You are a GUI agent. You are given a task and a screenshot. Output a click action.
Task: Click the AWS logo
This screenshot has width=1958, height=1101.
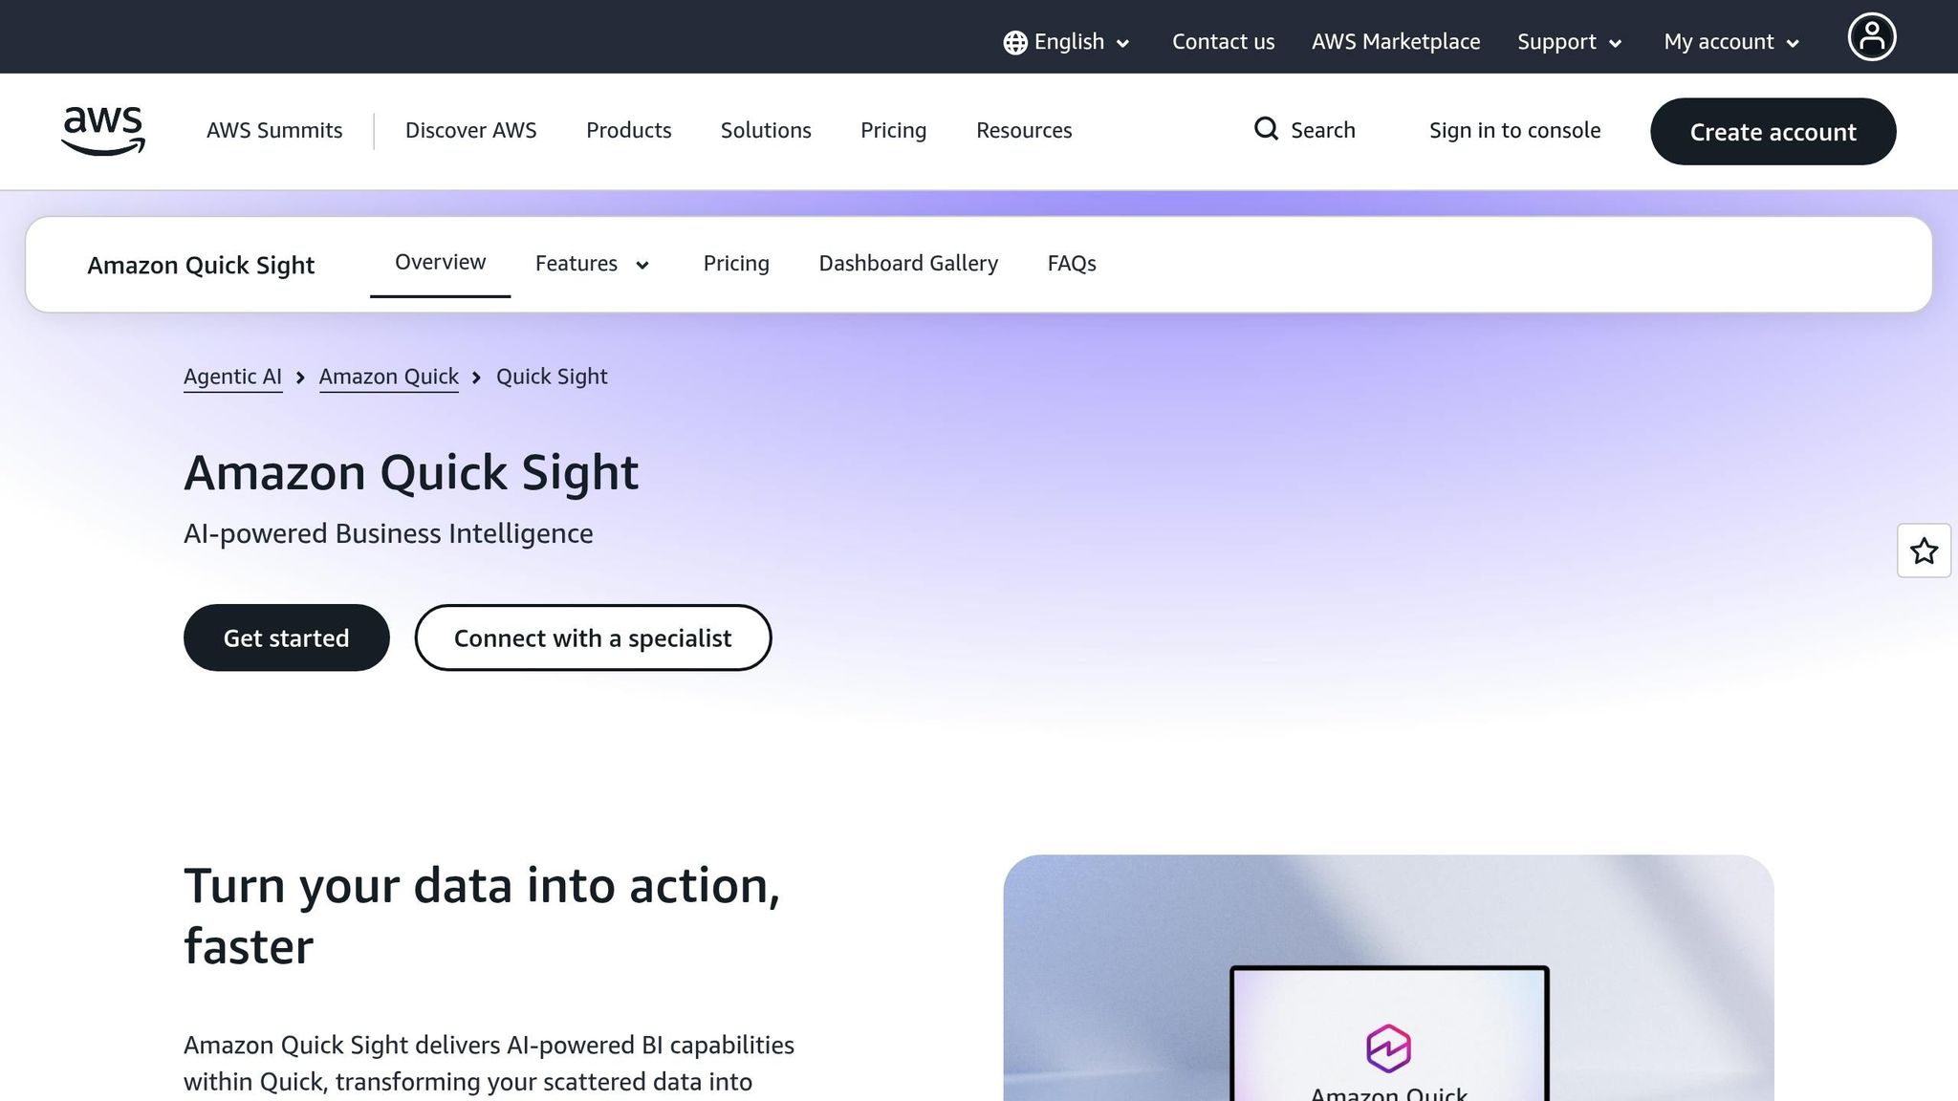pyautogui.click(x=103, y=131)
